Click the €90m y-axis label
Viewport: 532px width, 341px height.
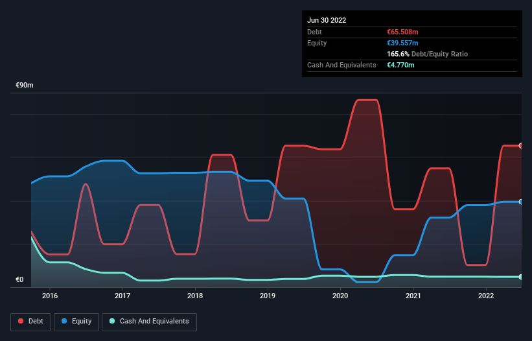coord(25,85)
